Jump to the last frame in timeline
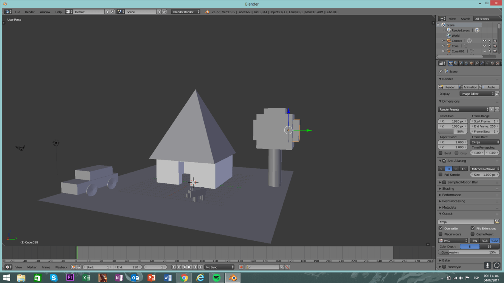The width and height of the screenshot is (504, 283). click(x=200, y=267)
